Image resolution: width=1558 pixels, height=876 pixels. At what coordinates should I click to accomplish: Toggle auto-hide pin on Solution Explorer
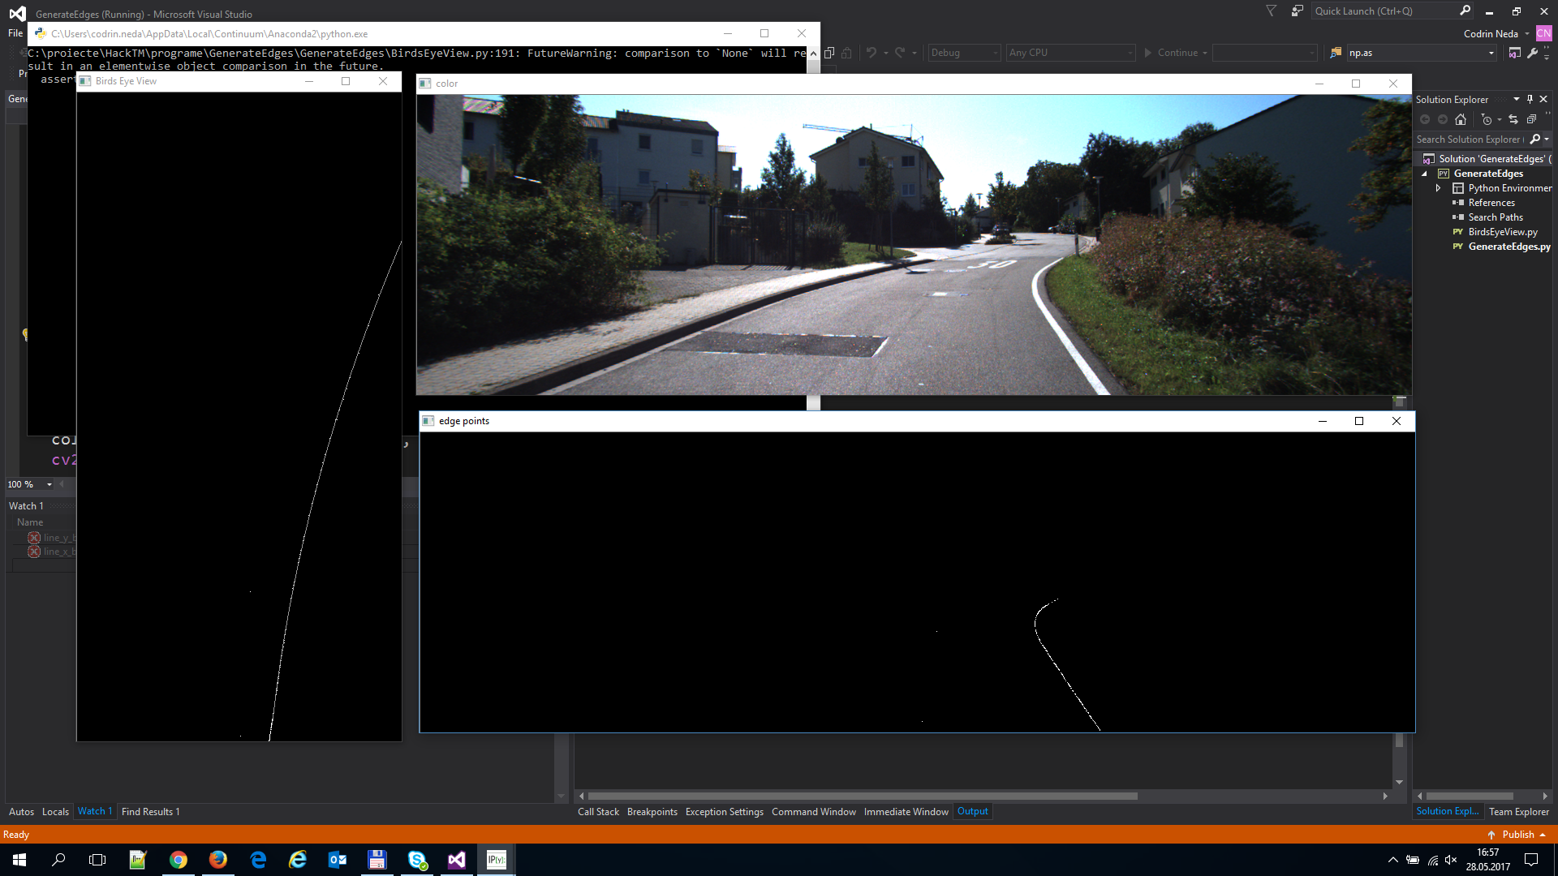tap(1530, 99)
